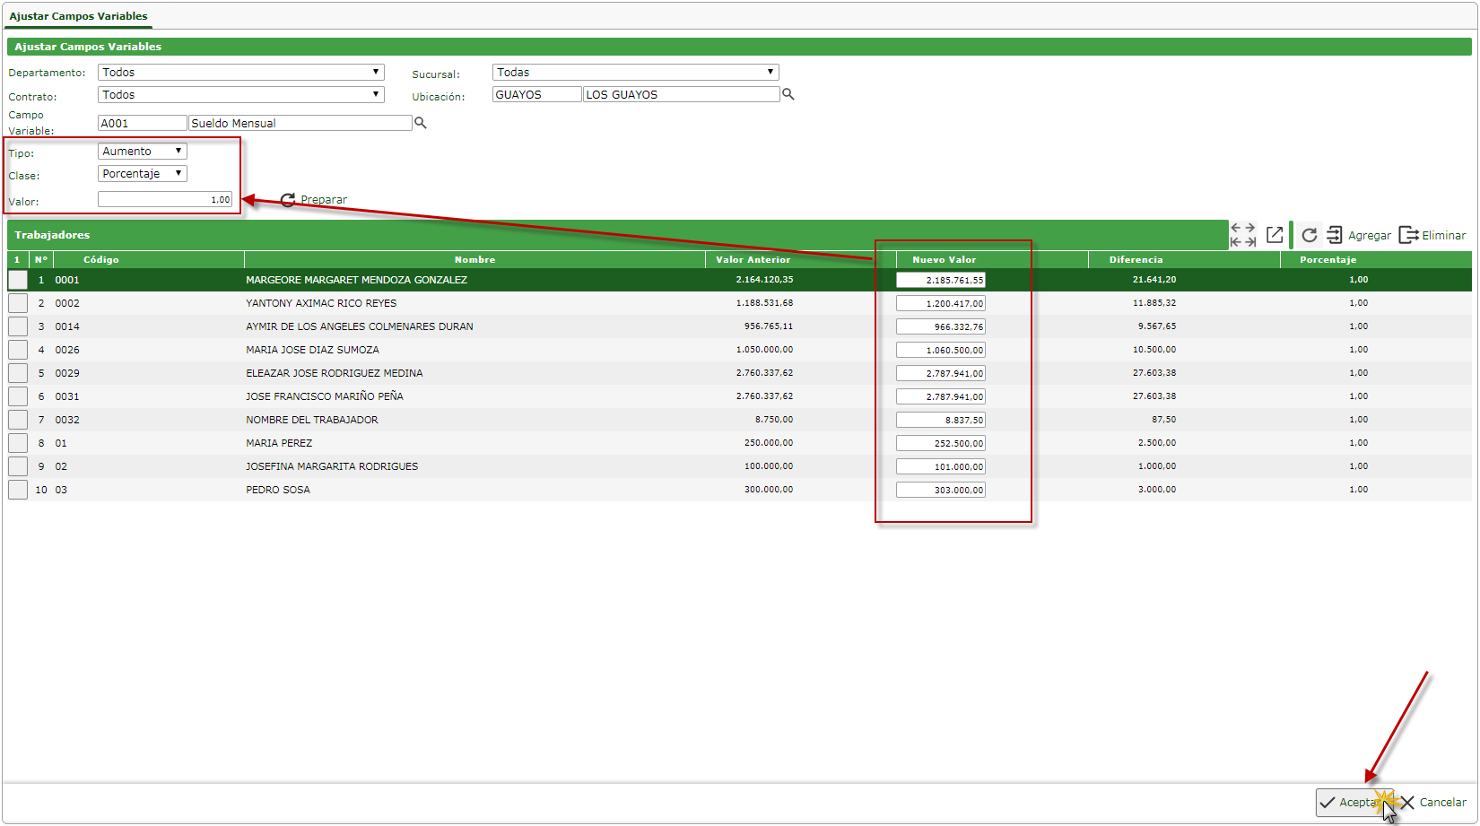Image resolution: width=1480 pixels, height=826 pixels.
Task: Select the Ajustar Campos Variables tab
Action: click(78, 16)
